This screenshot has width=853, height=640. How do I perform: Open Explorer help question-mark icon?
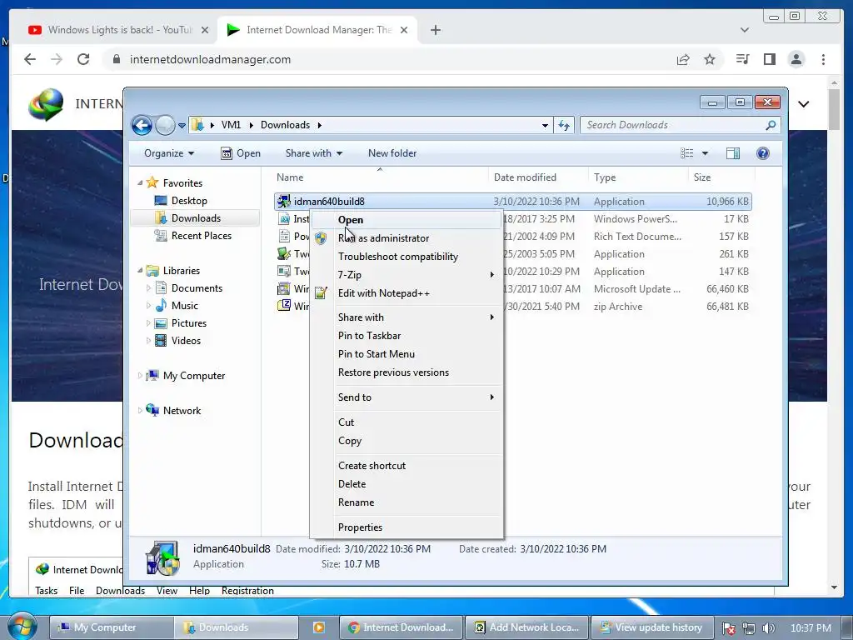[763, 153]
